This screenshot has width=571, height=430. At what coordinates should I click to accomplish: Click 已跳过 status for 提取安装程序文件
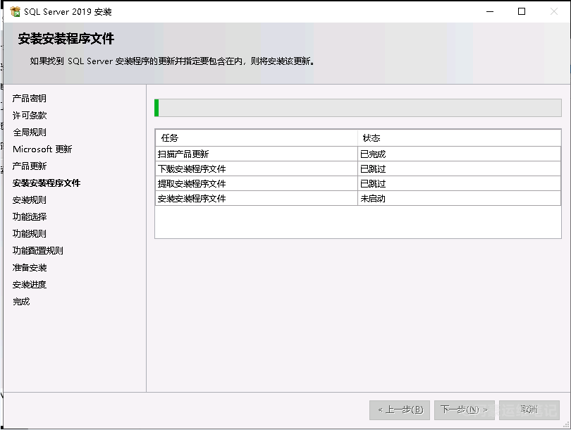click(459, 184)
